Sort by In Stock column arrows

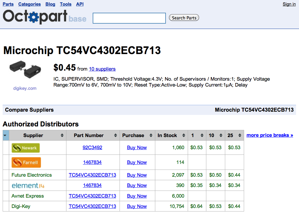point(184,135)
